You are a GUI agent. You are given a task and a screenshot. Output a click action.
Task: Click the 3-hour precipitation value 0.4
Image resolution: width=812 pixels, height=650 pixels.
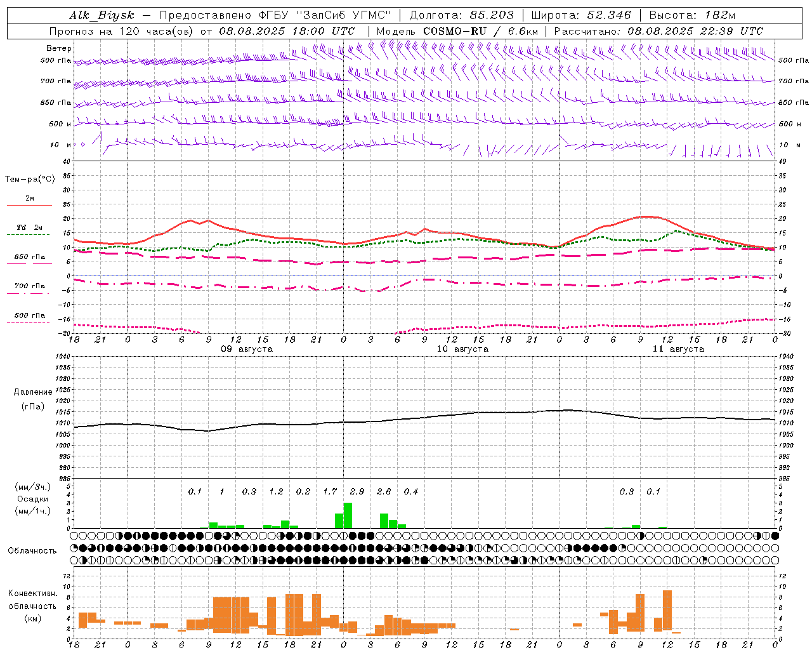click(411, 491)
